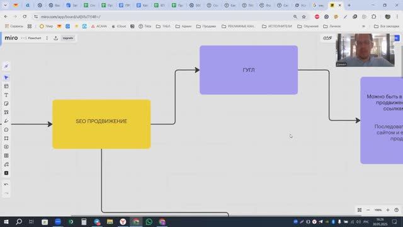Select the ГУГЛ purple block
The height and width of the screenshot is (227, 403).
click(249, 70)
